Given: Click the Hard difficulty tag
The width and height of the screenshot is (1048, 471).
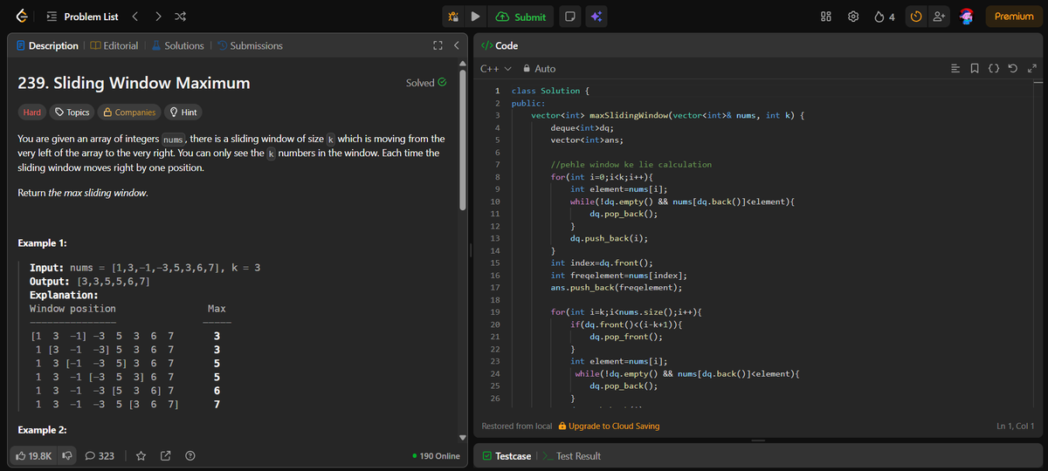Looking at the screenshot, I should tap(31, 112).
